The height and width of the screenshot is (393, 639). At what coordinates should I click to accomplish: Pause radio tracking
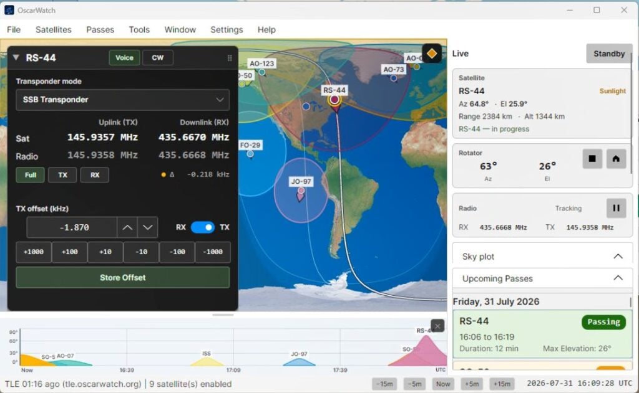(616, 208)
